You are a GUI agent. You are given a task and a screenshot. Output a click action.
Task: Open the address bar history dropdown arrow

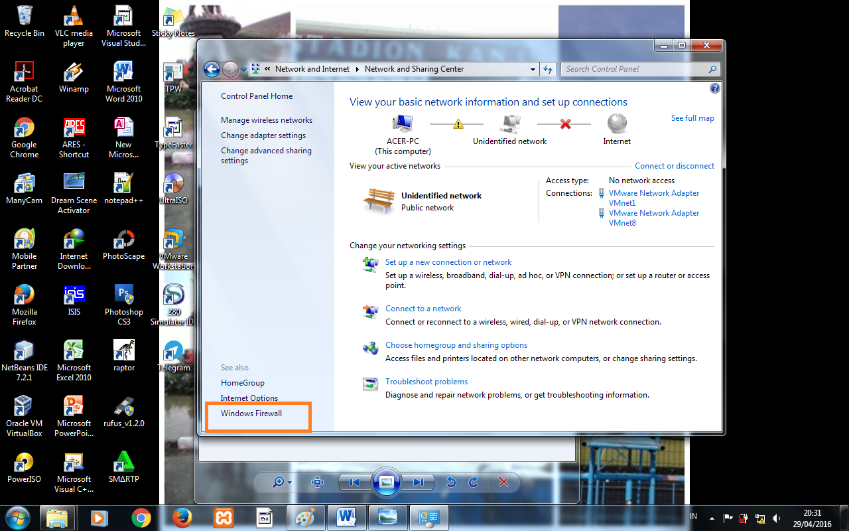tap(533, 69)
